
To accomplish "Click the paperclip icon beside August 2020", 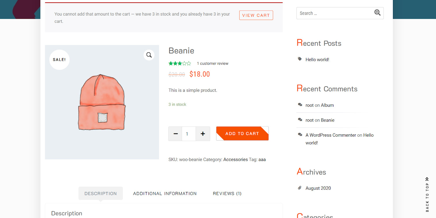I will tap(300, 188).
